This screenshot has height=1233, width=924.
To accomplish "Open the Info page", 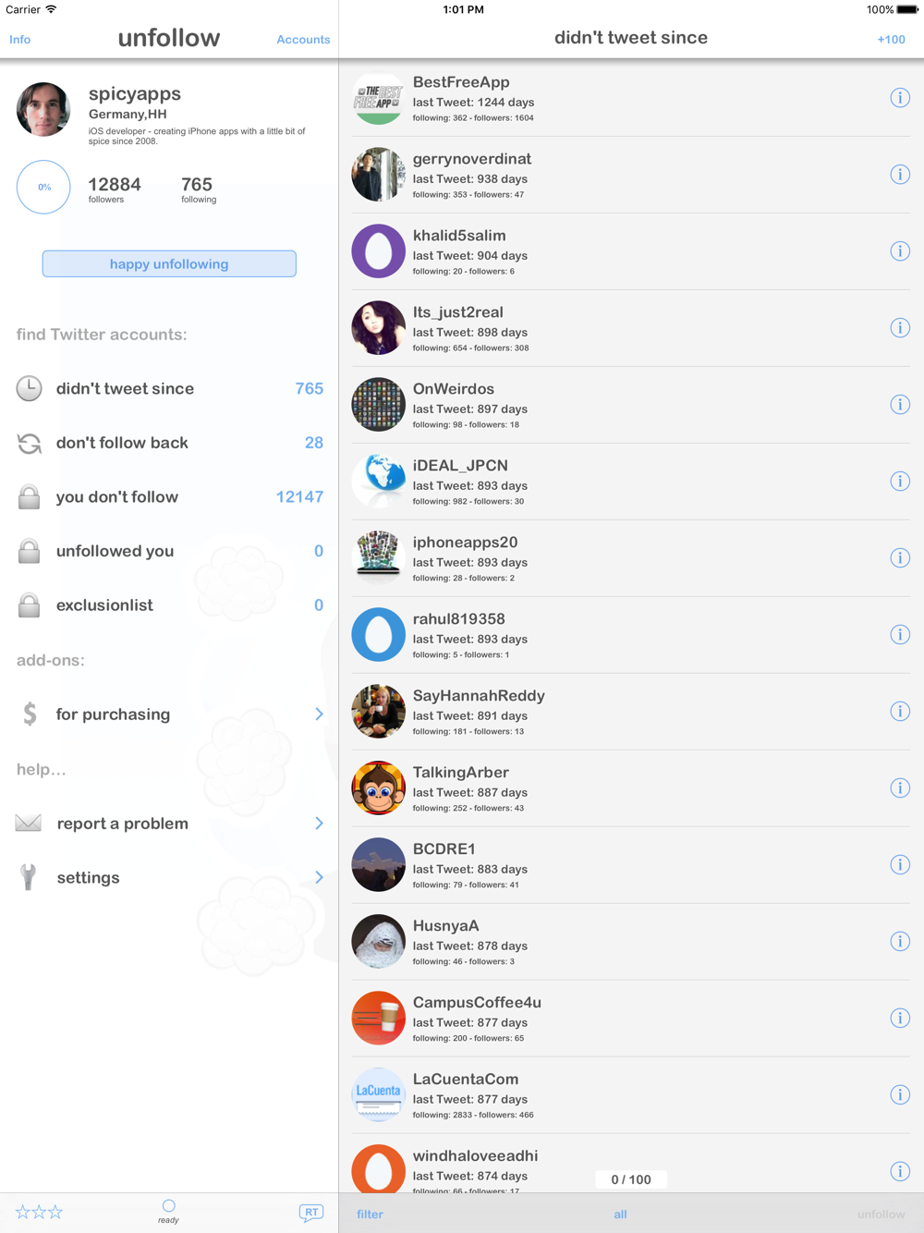I will pos(20,40).
